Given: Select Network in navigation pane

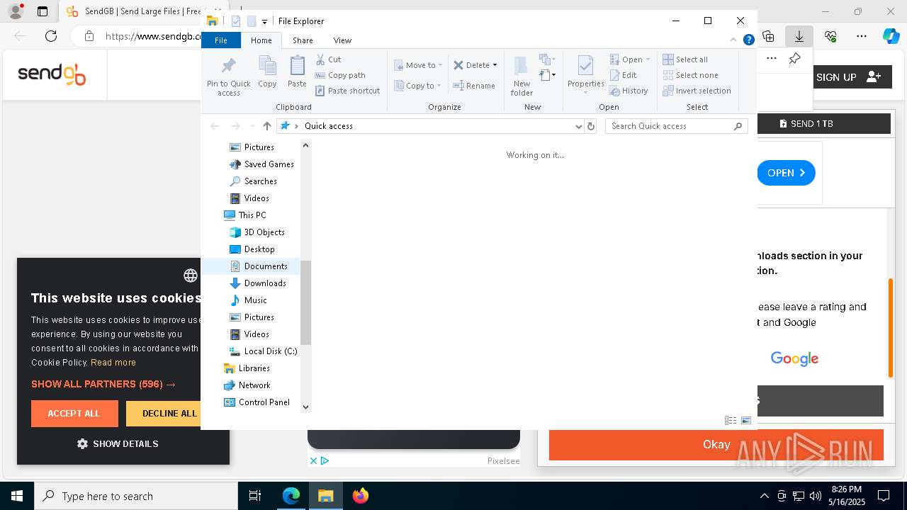Looking at the screenshot, I should click(254, 385).
